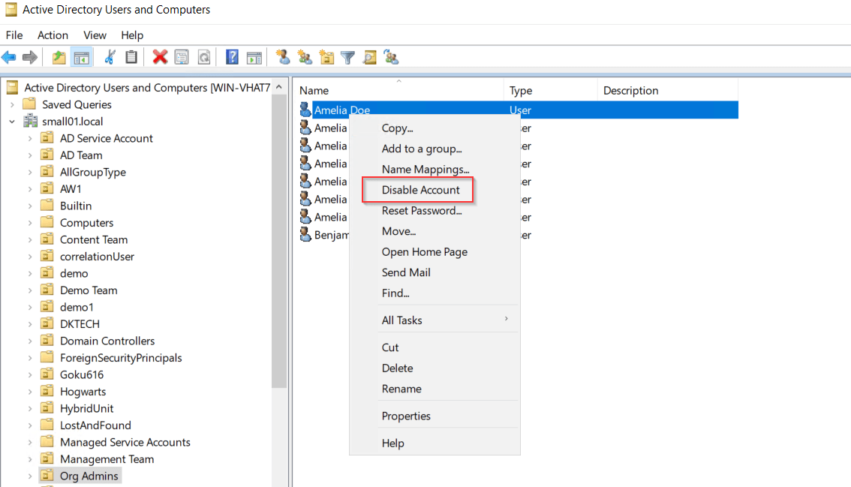This screenshot has height=487, width=851.
Task: Expand the Org Admins node
Action: [30, 476]
